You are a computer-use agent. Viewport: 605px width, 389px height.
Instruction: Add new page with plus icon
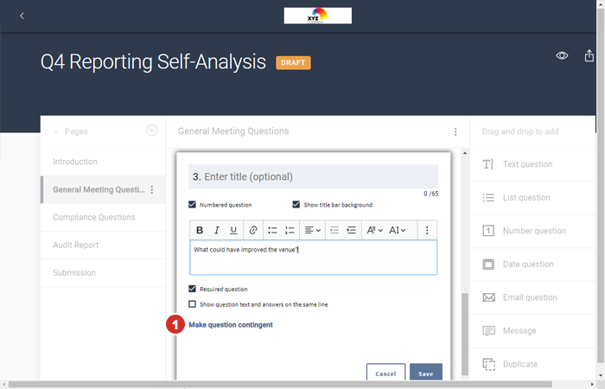[x=151, y=131]
